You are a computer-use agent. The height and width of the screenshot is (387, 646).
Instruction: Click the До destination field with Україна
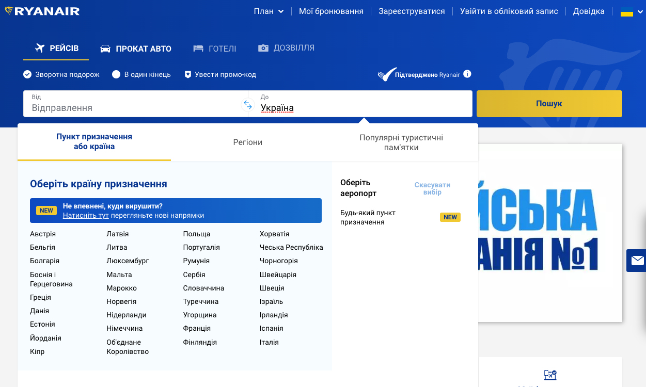[360, 104]
